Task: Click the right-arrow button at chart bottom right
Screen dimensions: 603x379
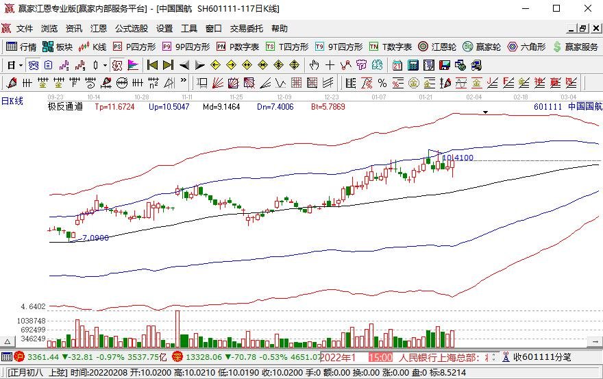Action: (x=595, y=341)
